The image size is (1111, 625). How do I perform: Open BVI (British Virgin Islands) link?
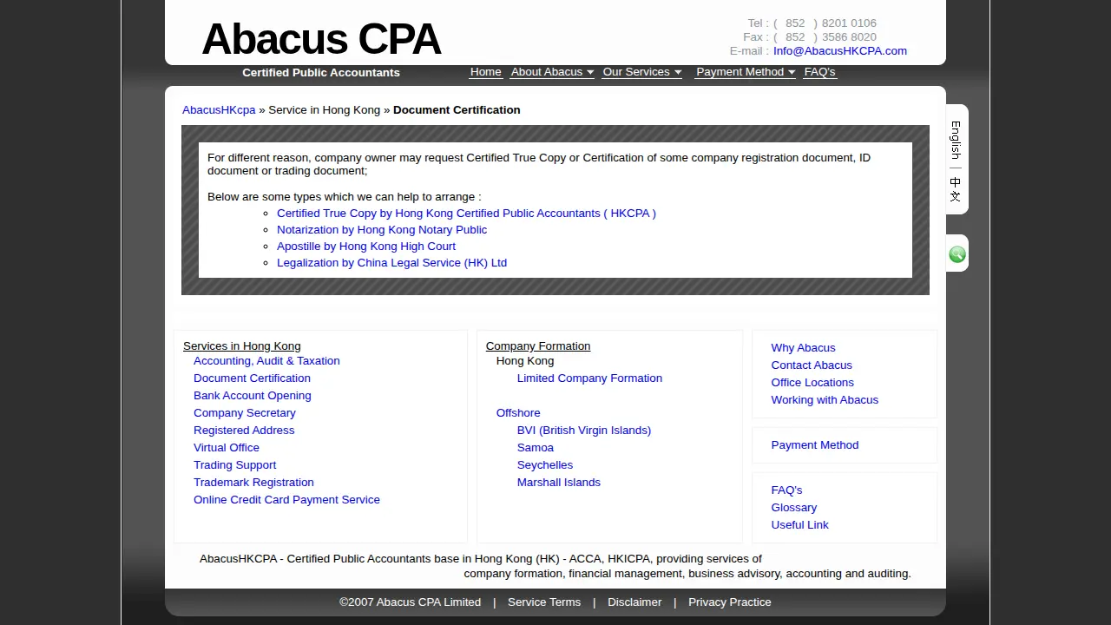point(584,430)
